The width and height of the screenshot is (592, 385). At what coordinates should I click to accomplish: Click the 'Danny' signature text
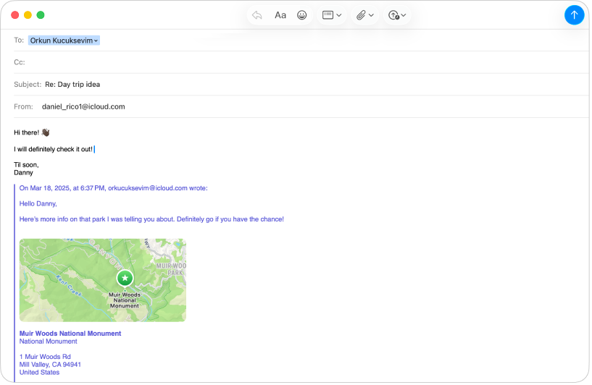click(23, 173)
